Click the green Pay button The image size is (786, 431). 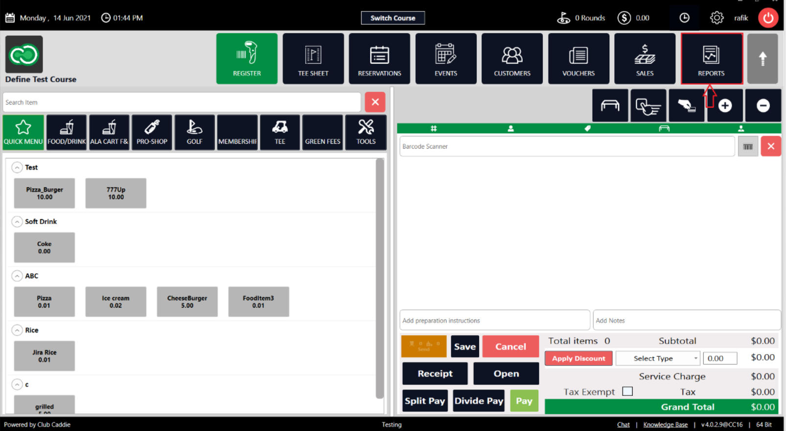(x=524, y=401)
